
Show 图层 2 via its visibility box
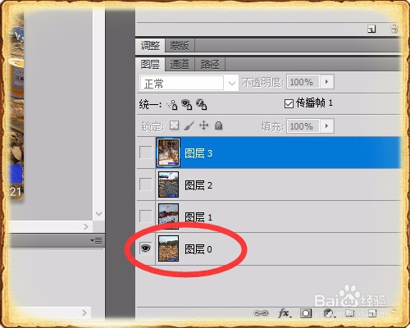[x=146, y=184]
